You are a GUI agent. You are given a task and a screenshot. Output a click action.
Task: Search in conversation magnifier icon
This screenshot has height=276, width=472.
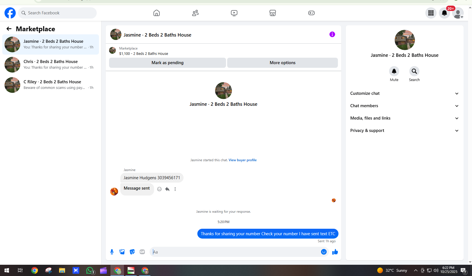[414, 71]
